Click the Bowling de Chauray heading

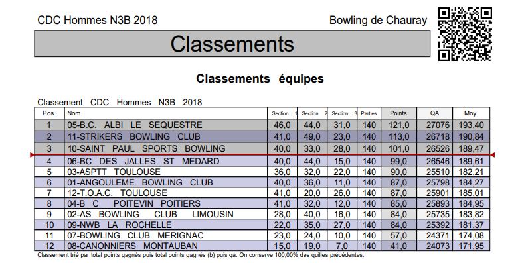pos(378,21)
